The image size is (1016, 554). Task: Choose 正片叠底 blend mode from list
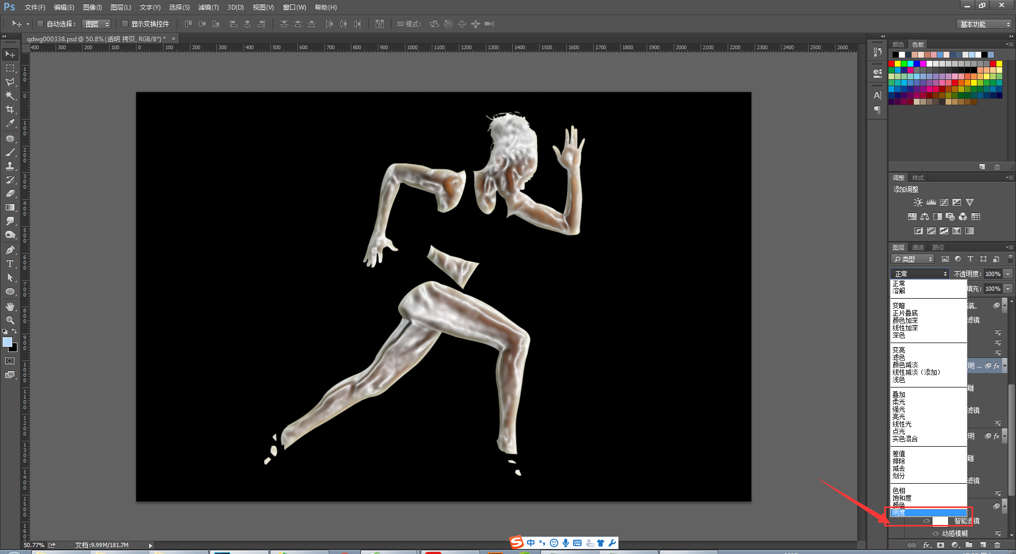pos(905,313)
